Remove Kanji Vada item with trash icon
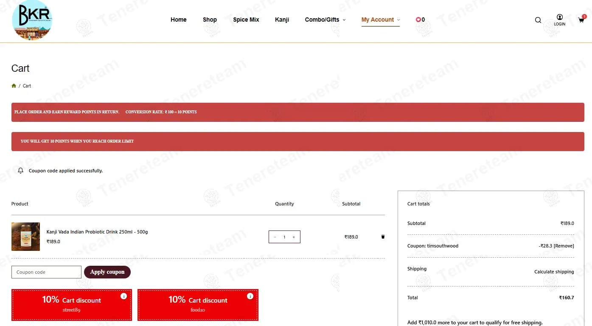This screenshot has width=592, height=326. [383, 237]
